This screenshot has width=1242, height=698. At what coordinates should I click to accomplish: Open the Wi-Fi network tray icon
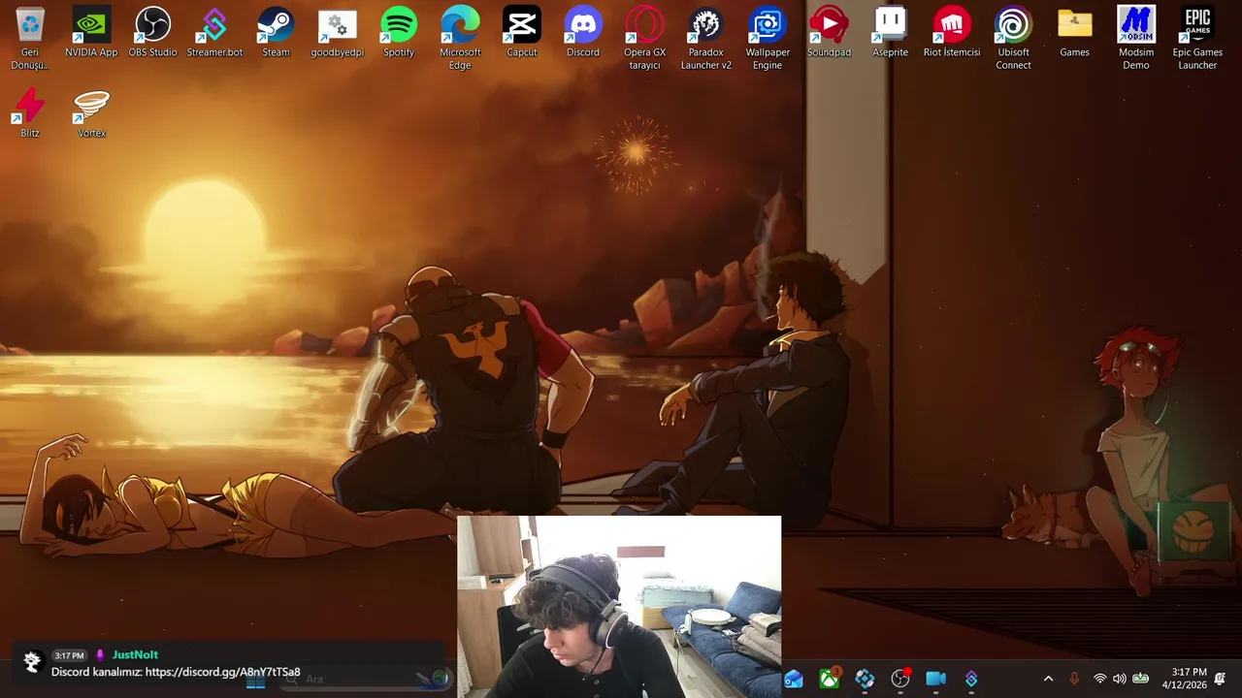pos(1099,679)
